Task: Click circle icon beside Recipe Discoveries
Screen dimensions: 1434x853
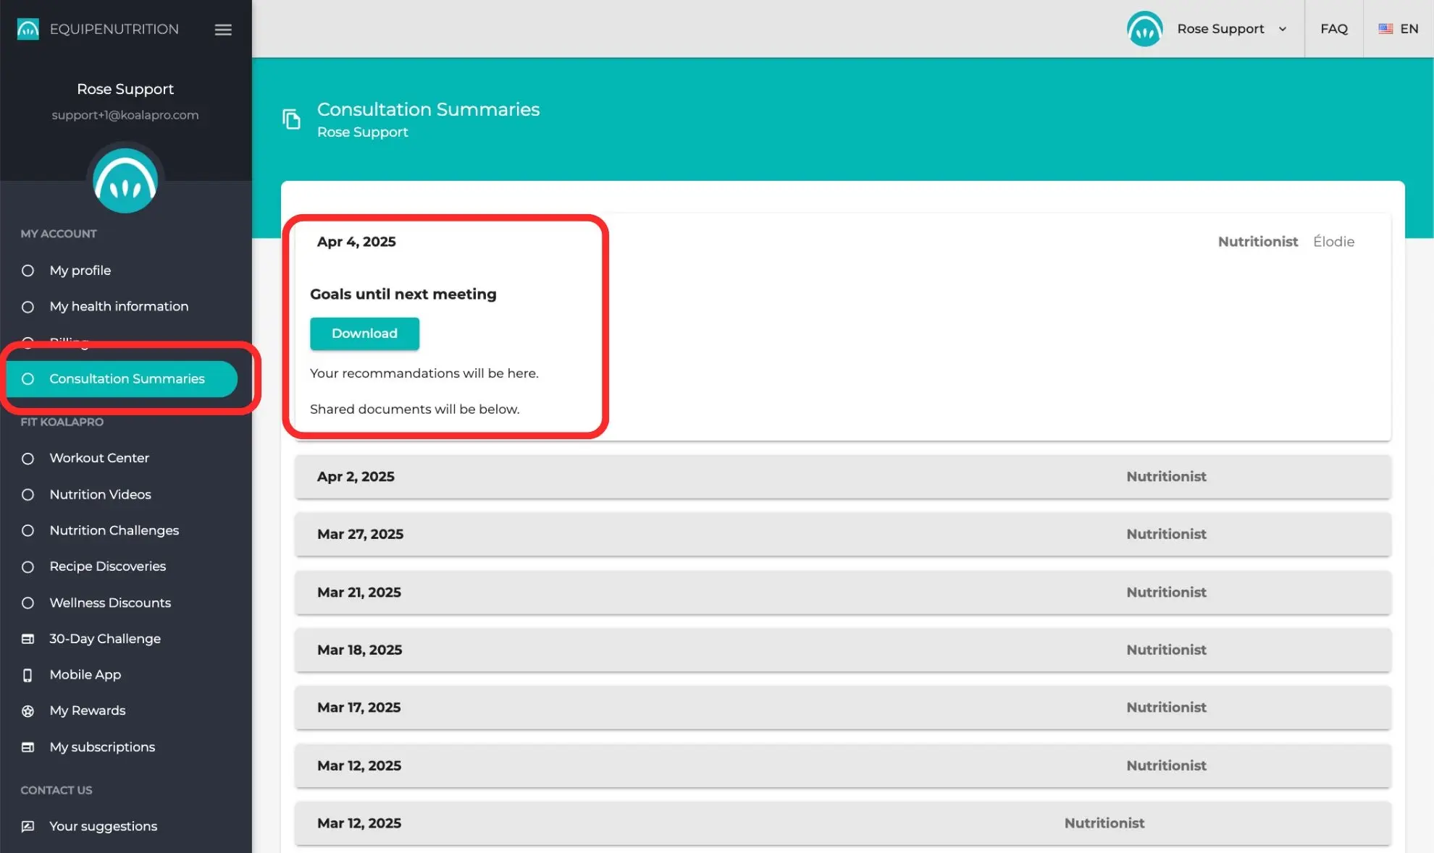Action: pyautogui.click(x=28, y=566)
